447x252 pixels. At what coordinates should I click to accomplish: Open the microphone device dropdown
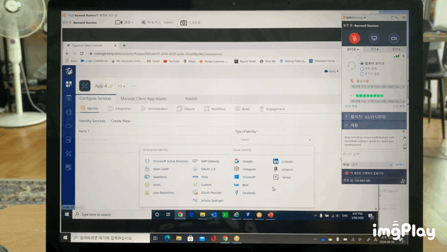click(378, 86)
